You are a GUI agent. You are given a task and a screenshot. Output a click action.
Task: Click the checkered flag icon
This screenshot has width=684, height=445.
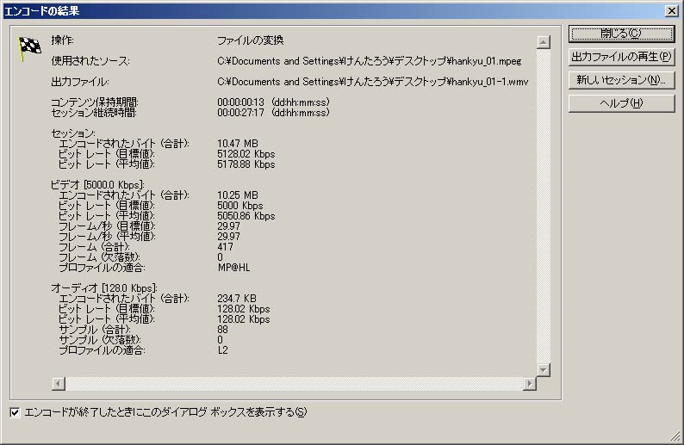pos(29,48)
